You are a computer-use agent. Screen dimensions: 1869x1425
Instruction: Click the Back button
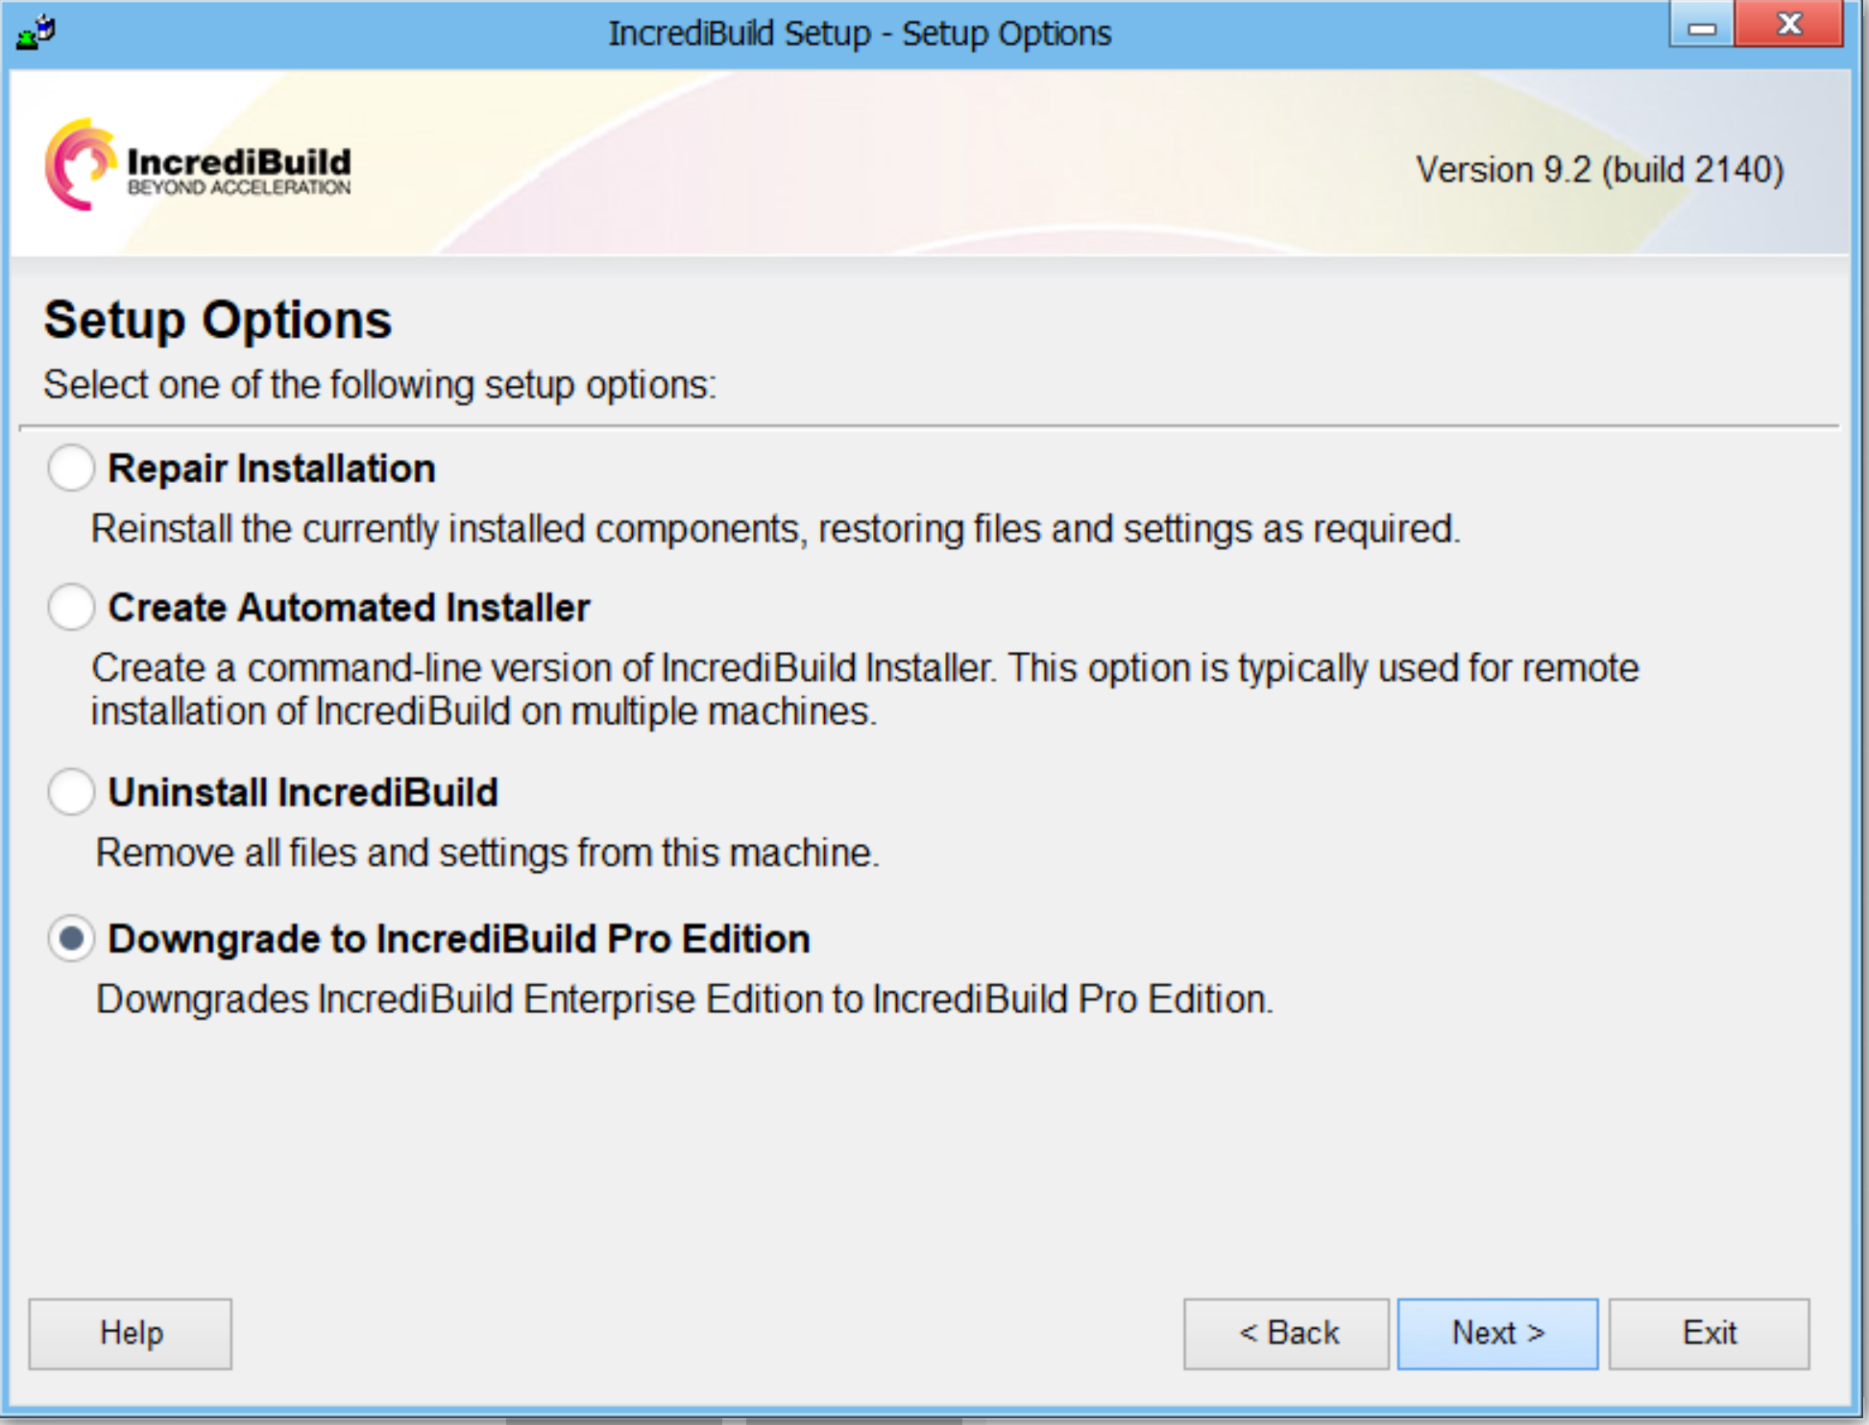(x=1286, y=1333)
